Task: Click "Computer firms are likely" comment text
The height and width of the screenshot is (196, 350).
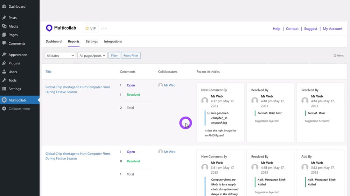Action: (x=225, y=187)
